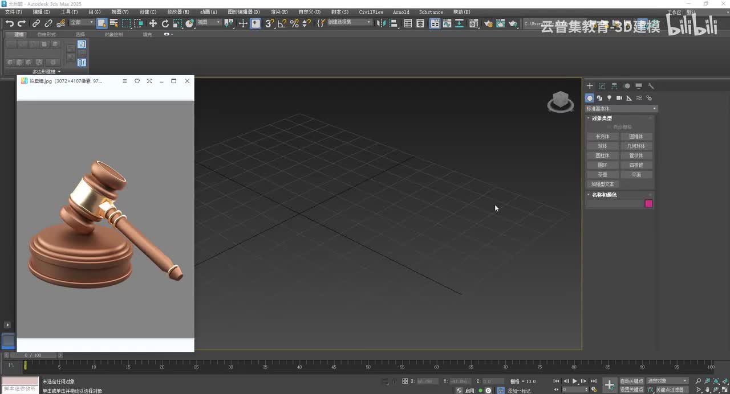Viewport: 730px width, 394px height.
Task: Toggle the 3D Snaps button
Action: pyautogui.click(x=269, y=23)
